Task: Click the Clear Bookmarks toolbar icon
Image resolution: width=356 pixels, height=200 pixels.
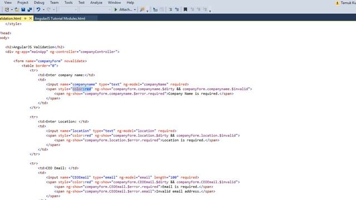Action: coord(205,9)
